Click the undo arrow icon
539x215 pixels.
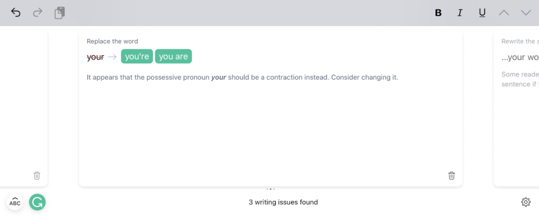pyautogui.click(x=16, y=13)
